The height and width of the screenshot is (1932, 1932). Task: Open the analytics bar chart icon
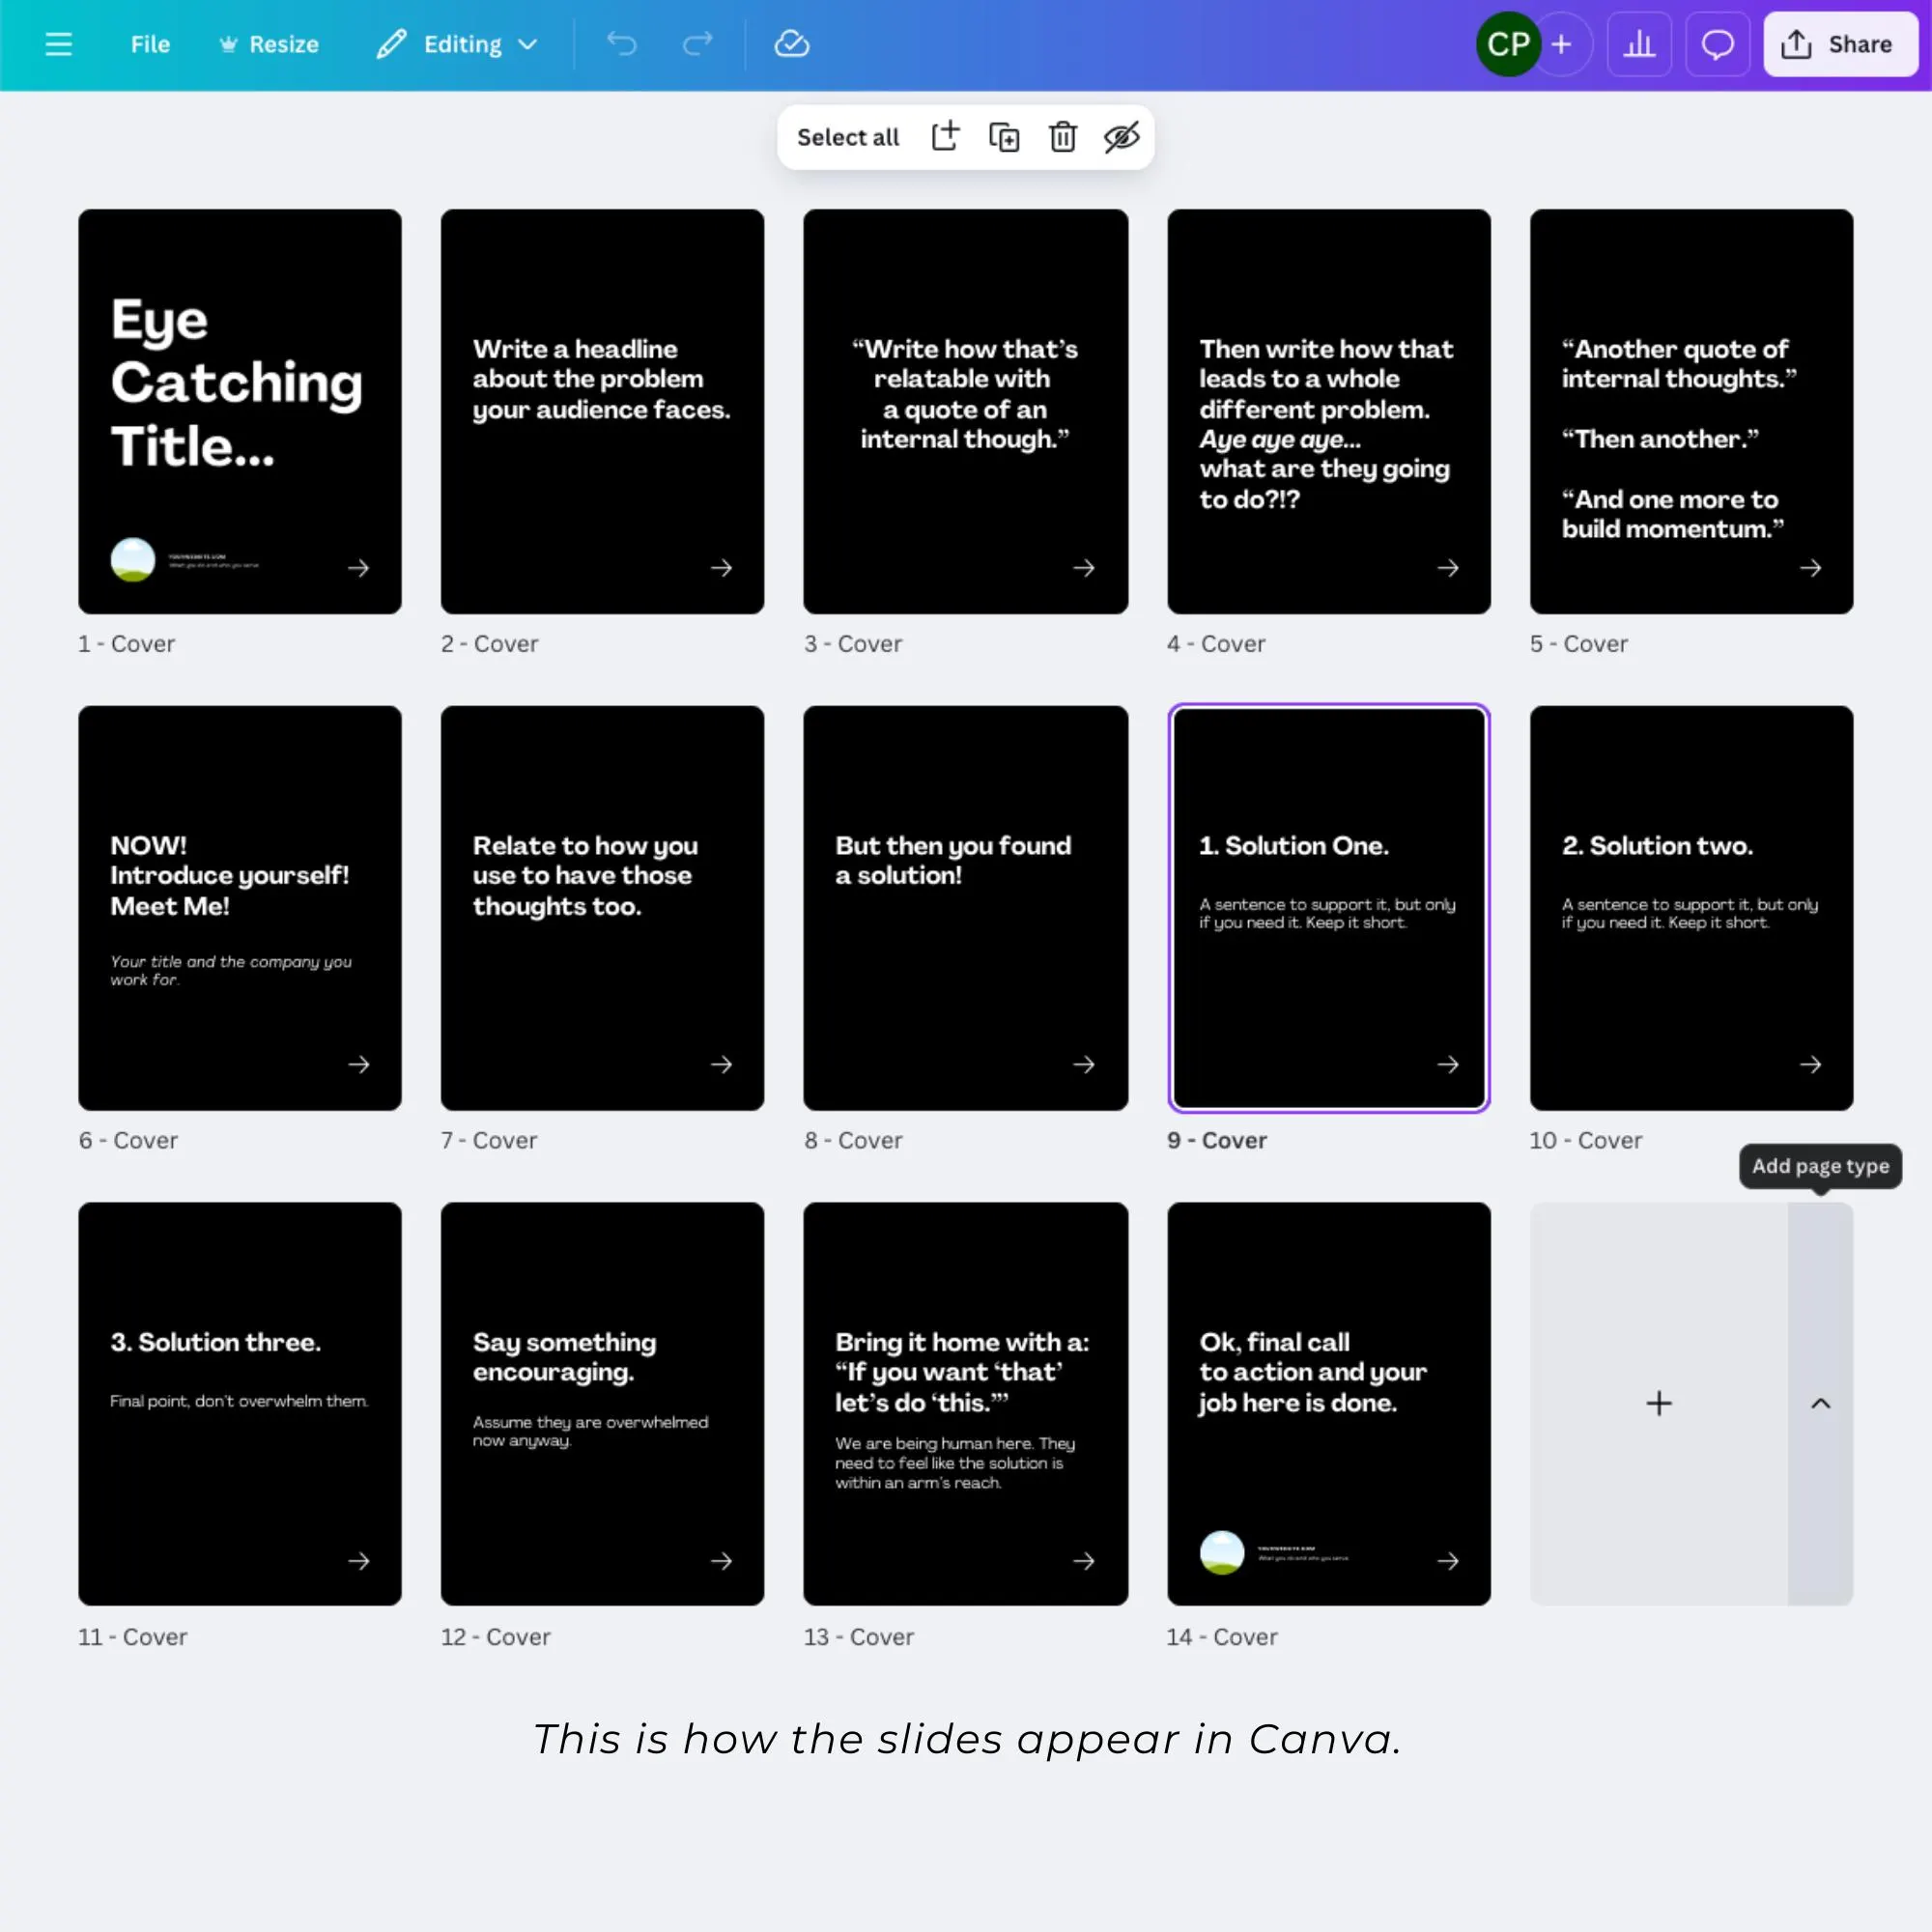pos(1639,44)
